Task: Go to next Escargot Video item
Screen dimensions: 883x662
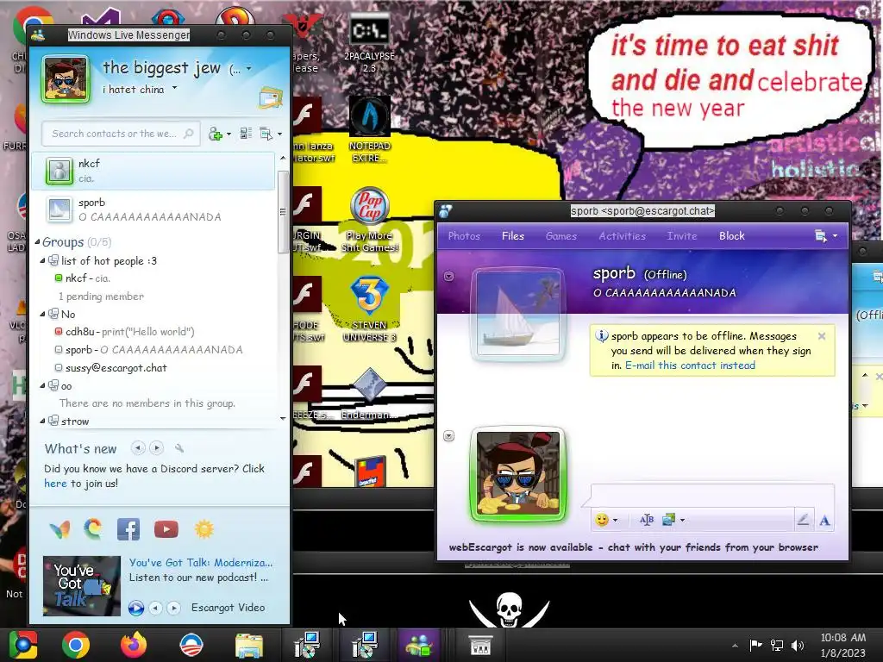Action: point(173,608)
